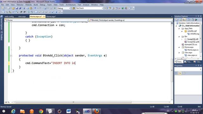The height and width of the screenshot is (114, 203).
Task: Click the Increase Indent icon
Action: tap(24, 12)
